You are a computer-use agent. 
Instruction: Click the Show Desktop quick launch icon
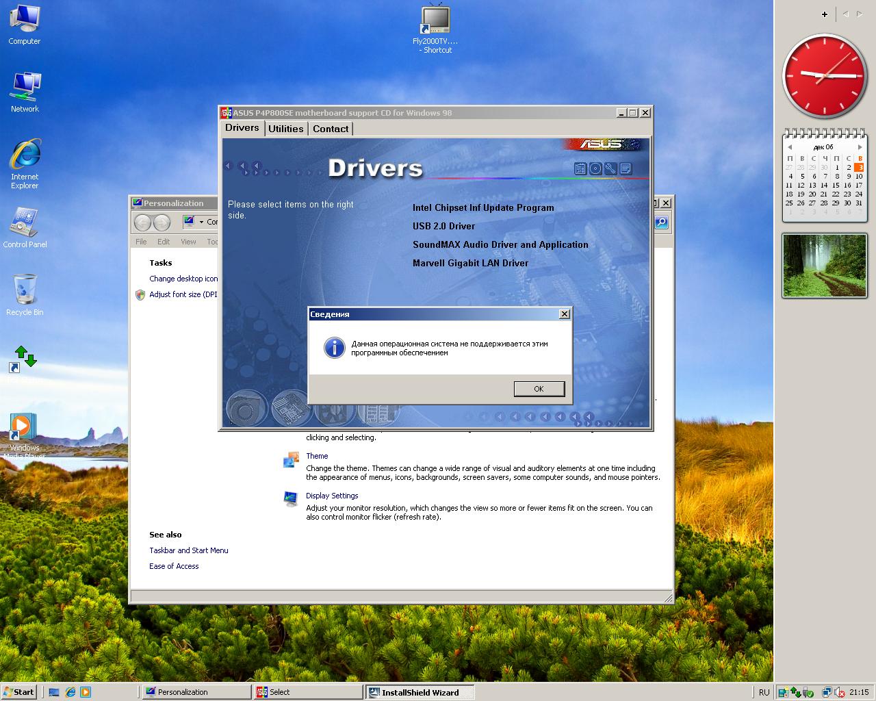(54, 692)
